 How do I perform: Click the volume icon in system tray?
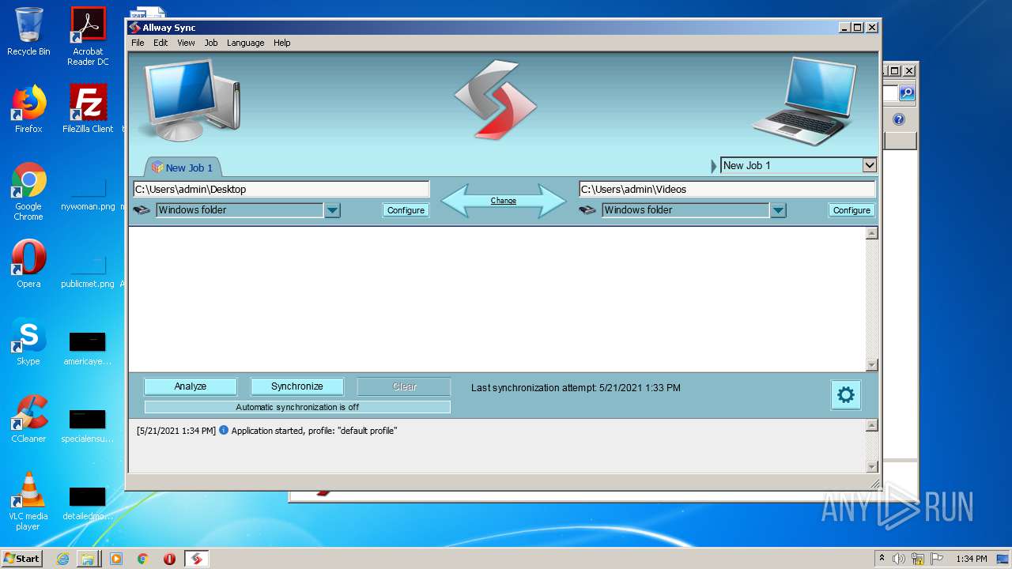(x=899, y=559)
